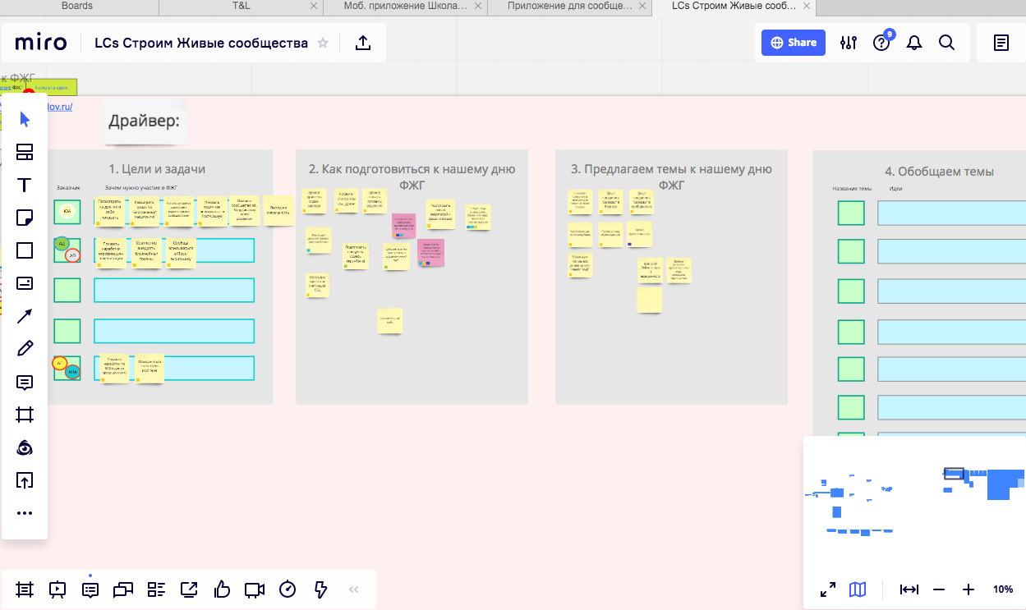Screen dimensions: 1026x610
Task: Switch to the Boards tab
Action: click(x=77, y=6)
